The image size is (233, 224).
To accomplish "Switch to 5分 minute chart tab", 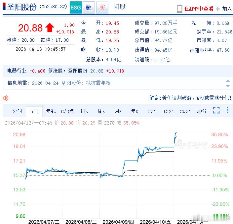I will pyautogui.click(x=151, y=111).
